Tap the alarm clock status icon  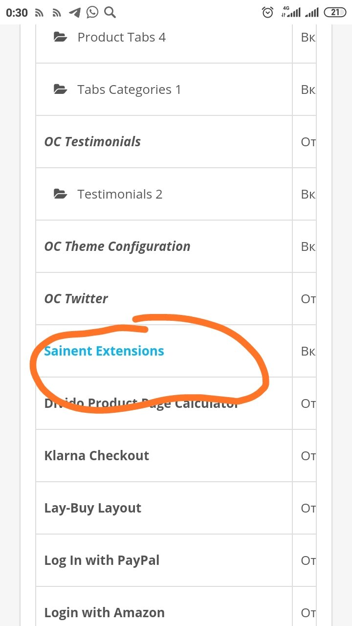point(268,13)
